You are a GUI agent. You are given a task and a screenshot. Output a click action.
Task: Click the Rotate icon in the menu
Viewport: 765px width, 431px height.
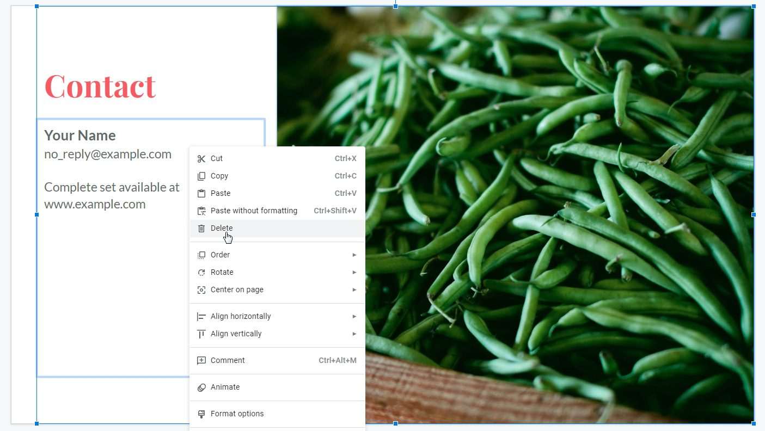(x=201, y=273)
